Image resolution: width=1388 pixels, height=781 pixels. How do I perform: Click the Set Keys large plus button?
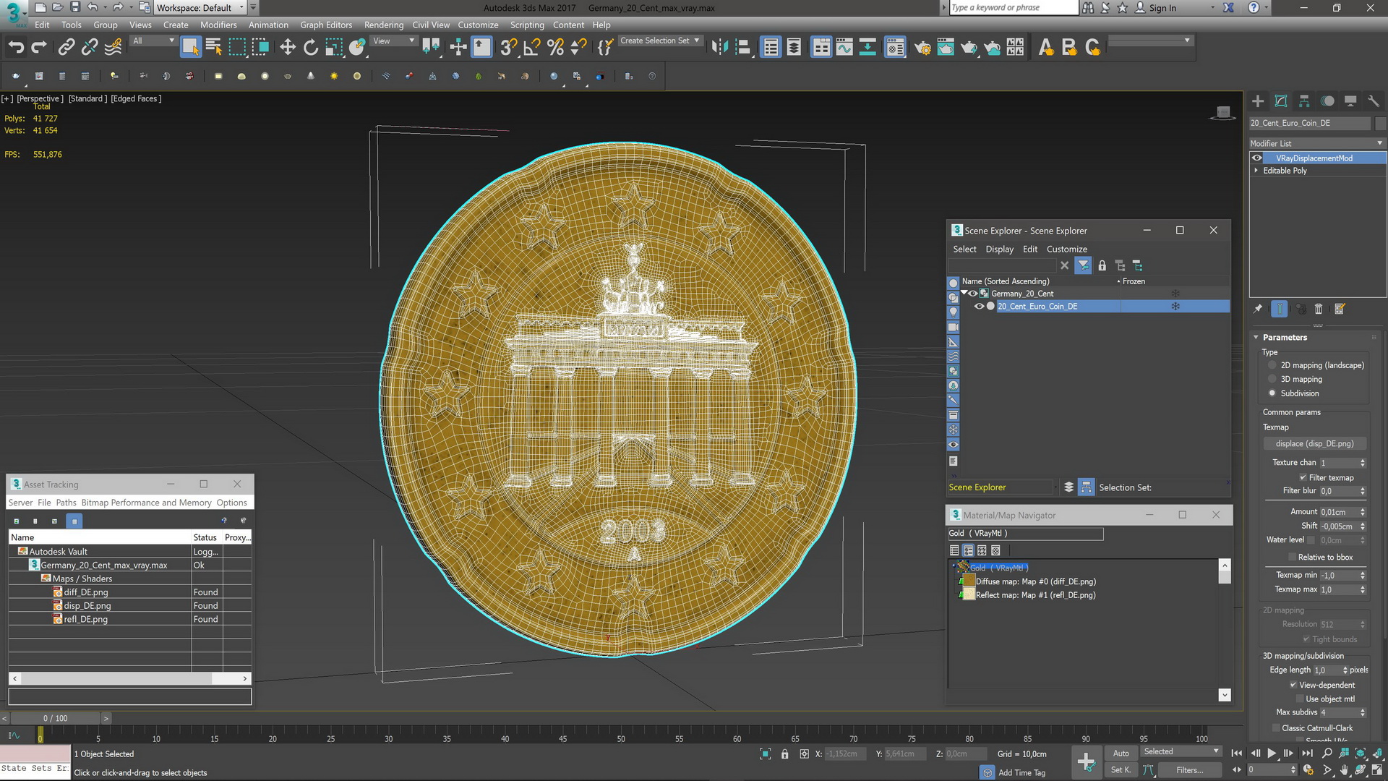coord(1086,761)
